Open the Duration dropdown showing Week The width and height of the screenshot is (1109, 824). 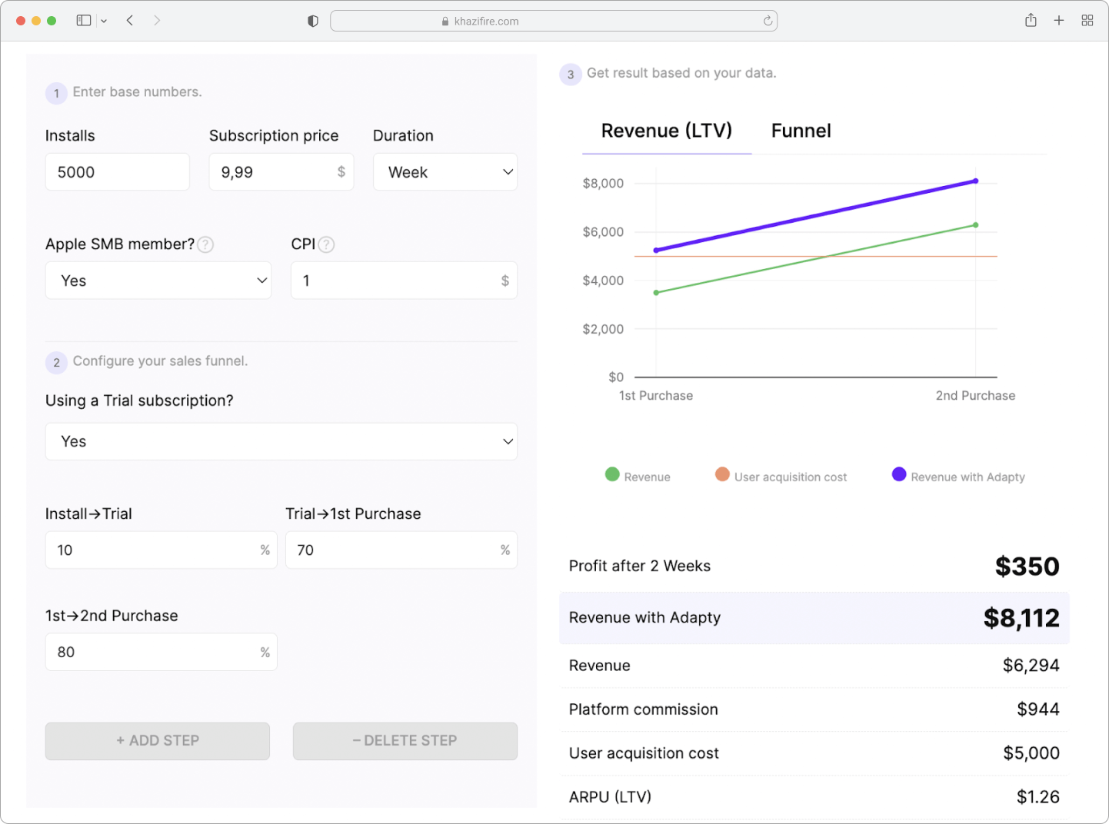pos(445,172)
